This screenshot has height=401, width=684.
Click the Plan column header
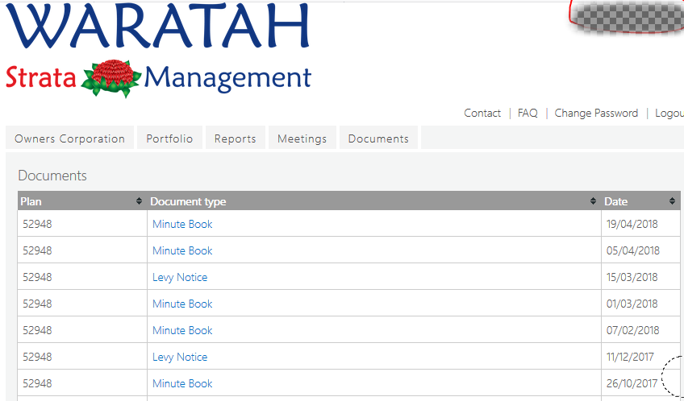tap(82, 201)
